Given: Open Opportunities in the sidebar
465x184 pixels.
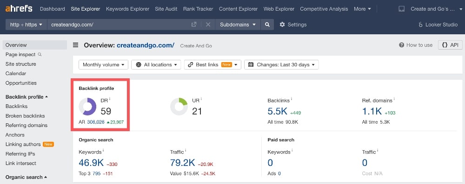Looking at the screenshot, I should [21, 83].
